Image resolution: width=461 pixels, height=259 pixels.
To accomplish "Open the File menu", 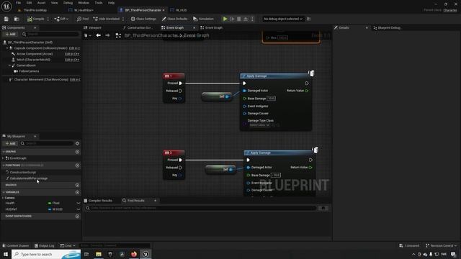I will pyautogui.click(x=18, y=3).
